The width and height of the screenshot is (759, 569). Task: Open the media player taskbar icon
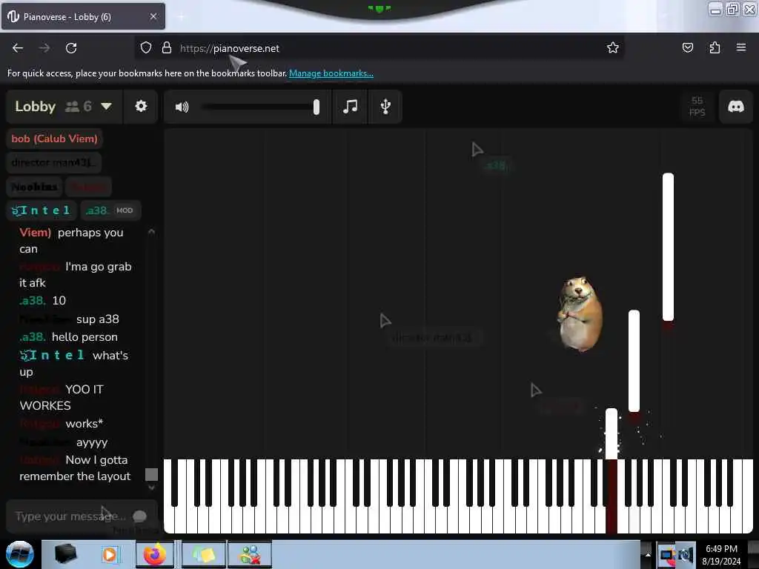110,554
